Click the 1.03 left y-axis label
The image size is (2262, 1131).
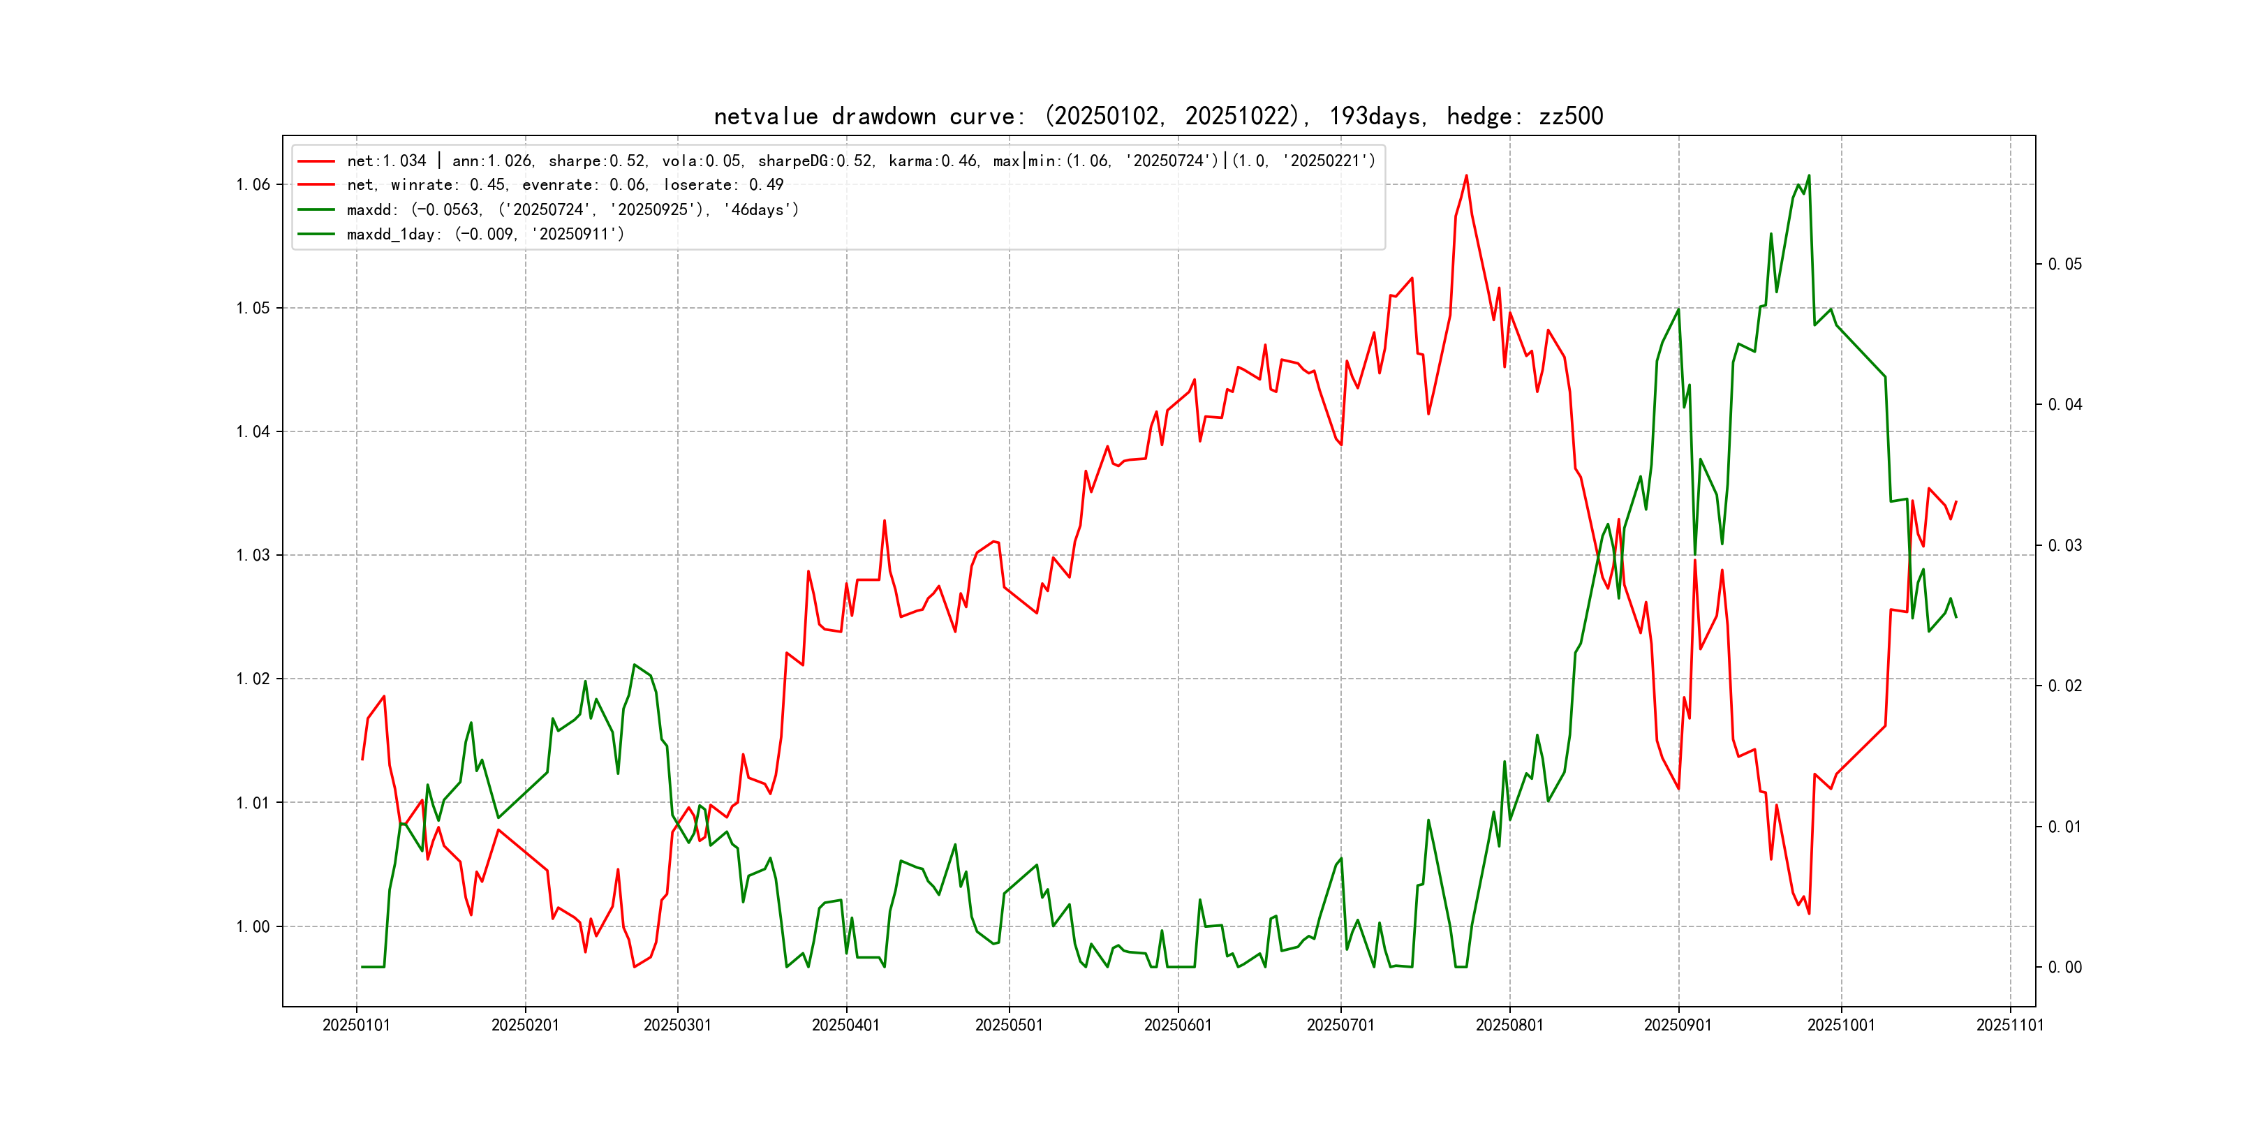253,555
